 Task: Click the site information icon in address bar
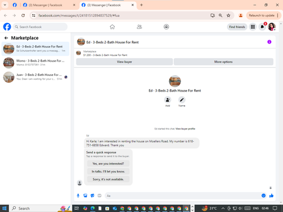[33, 15]
